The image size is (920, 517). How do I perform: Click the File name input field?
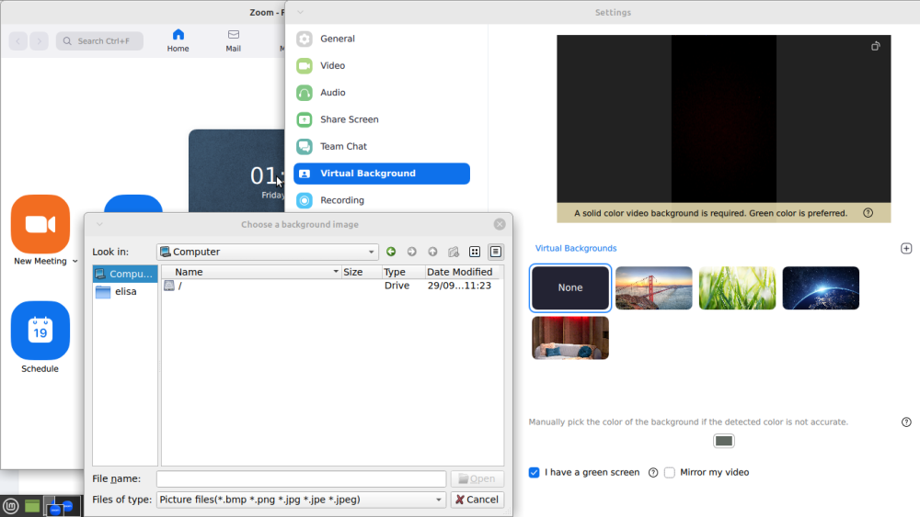coord(301,478)
